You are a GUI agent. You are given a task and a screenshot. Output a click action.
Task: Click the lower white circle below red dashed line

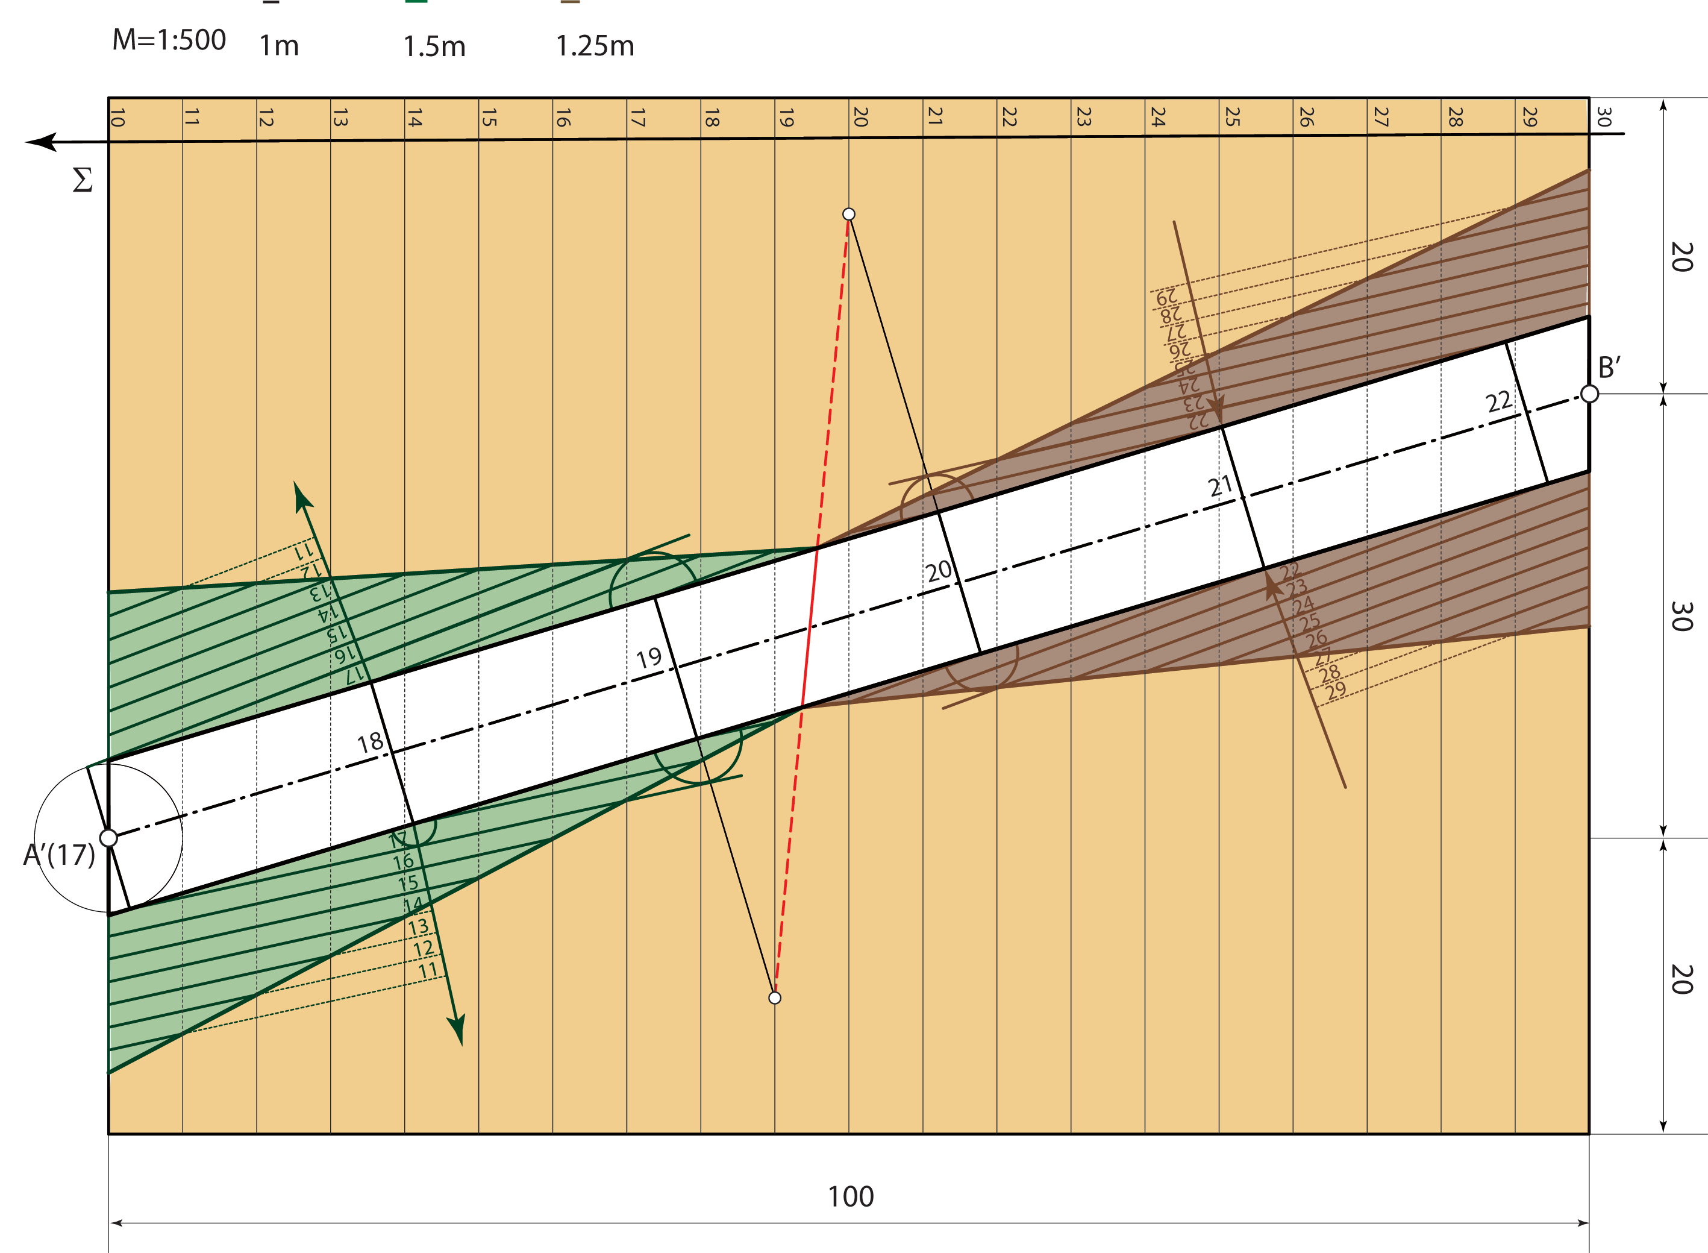pos(775,997)
